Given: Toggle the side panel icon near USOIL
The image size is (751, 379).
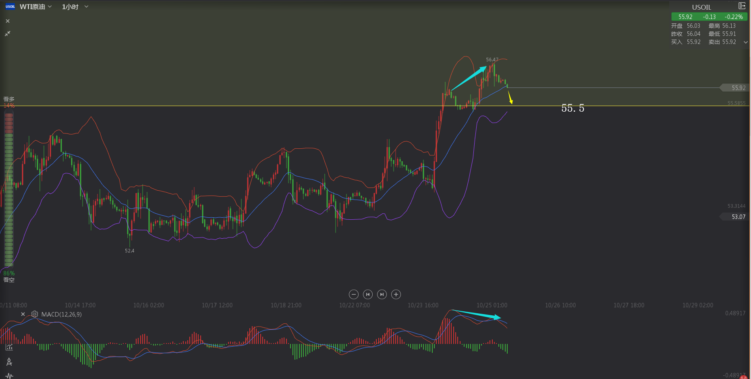Looking at the screenshot, I should [x=742, y=6].
